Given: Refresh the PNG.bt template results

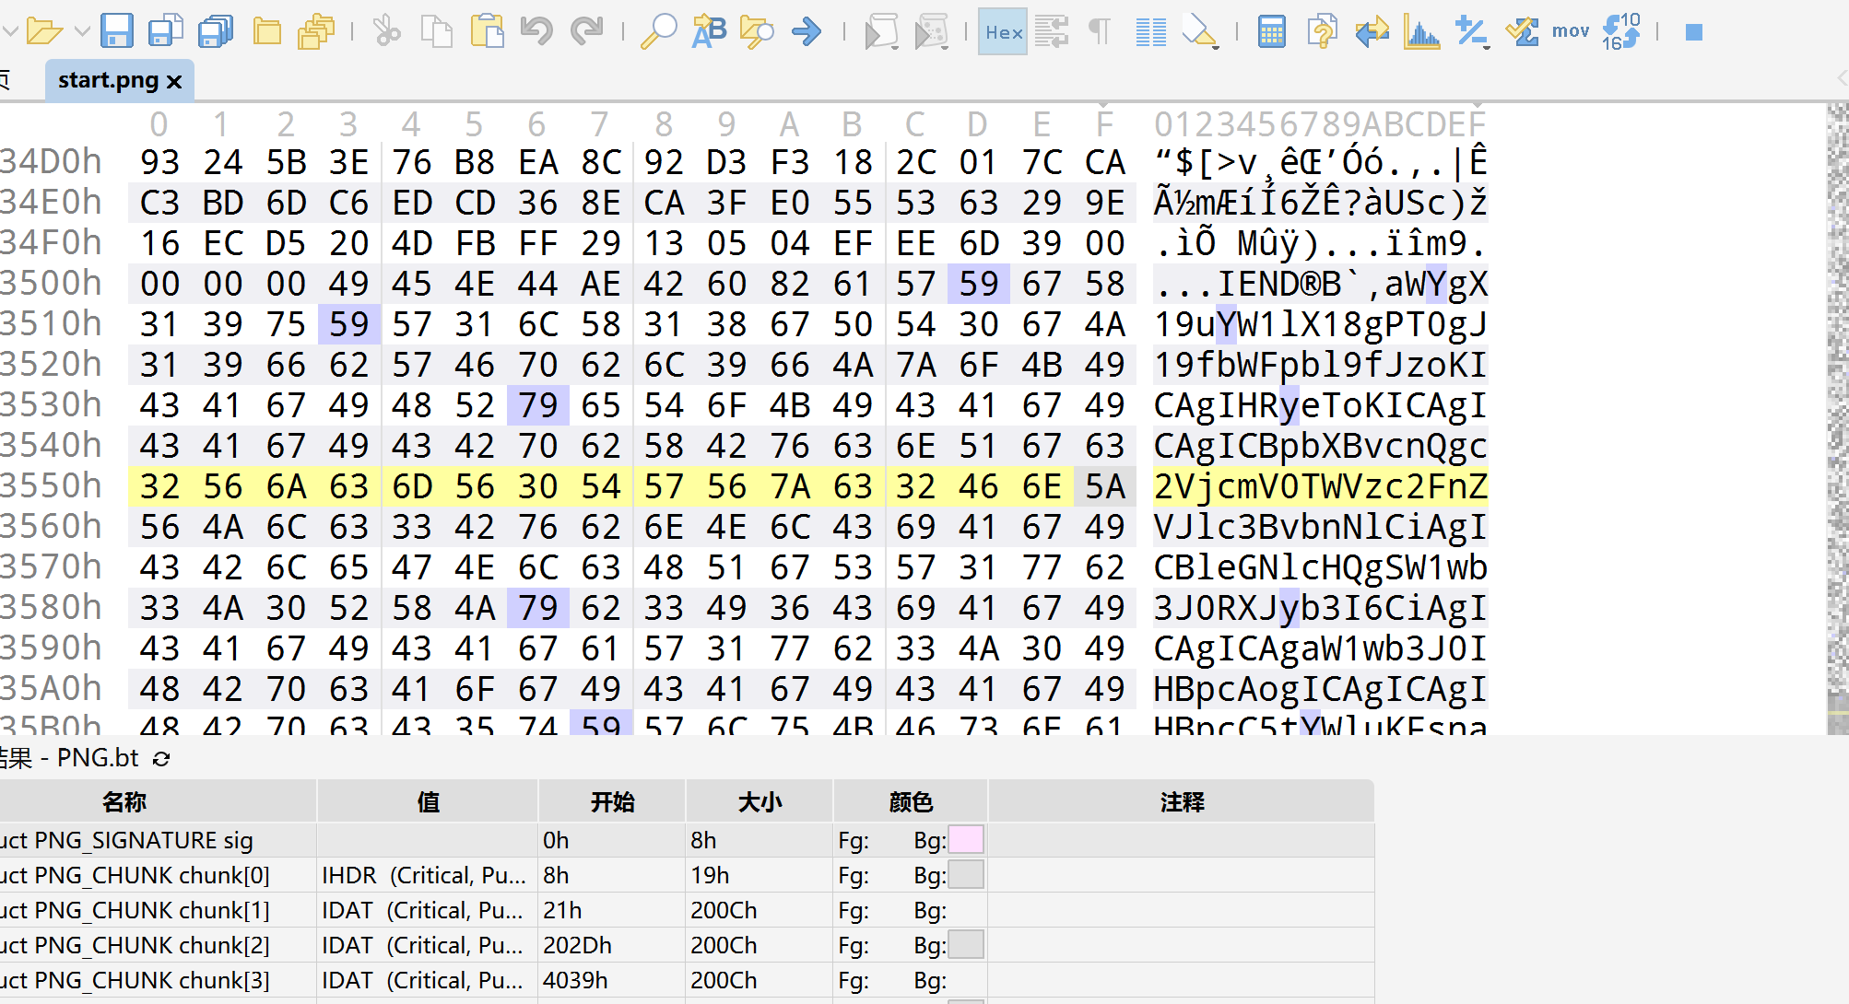Looking at the screenshot, I should click(161, 759).
